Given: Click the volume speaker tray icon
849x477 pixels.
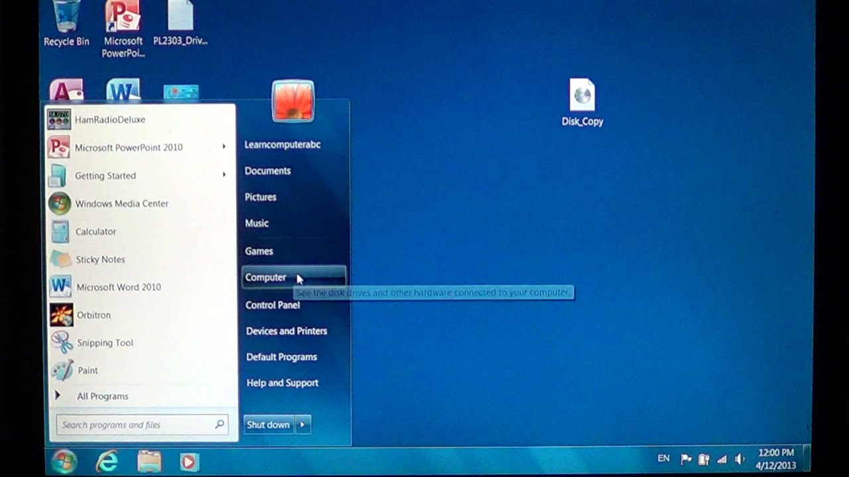Looking at the screenshot, I should click(740, 459).
